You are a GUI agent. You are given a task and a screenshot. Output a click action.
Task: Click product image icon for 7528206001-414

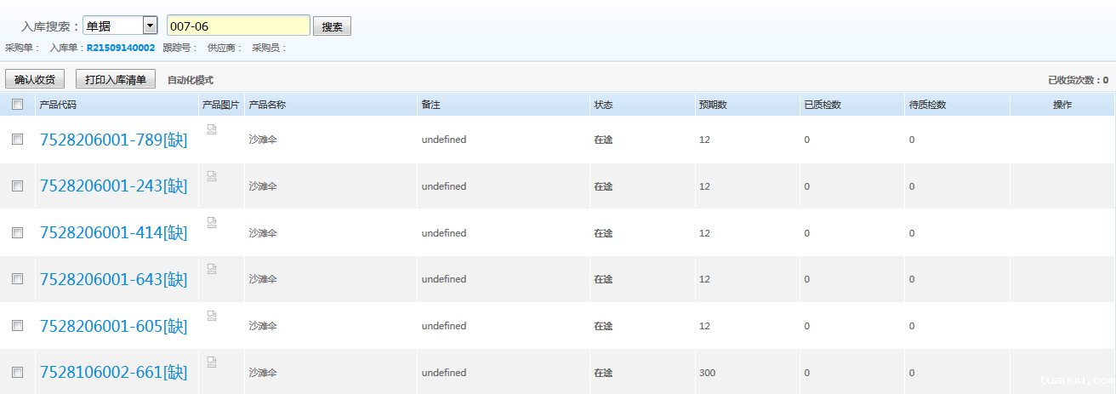211,222
